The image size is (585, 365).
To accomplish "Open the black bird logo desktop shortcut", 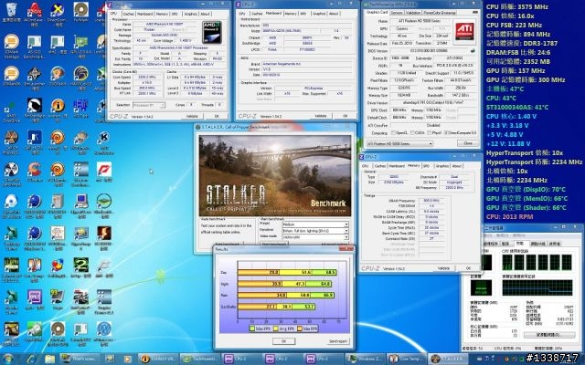I will (x=35, y=108).
